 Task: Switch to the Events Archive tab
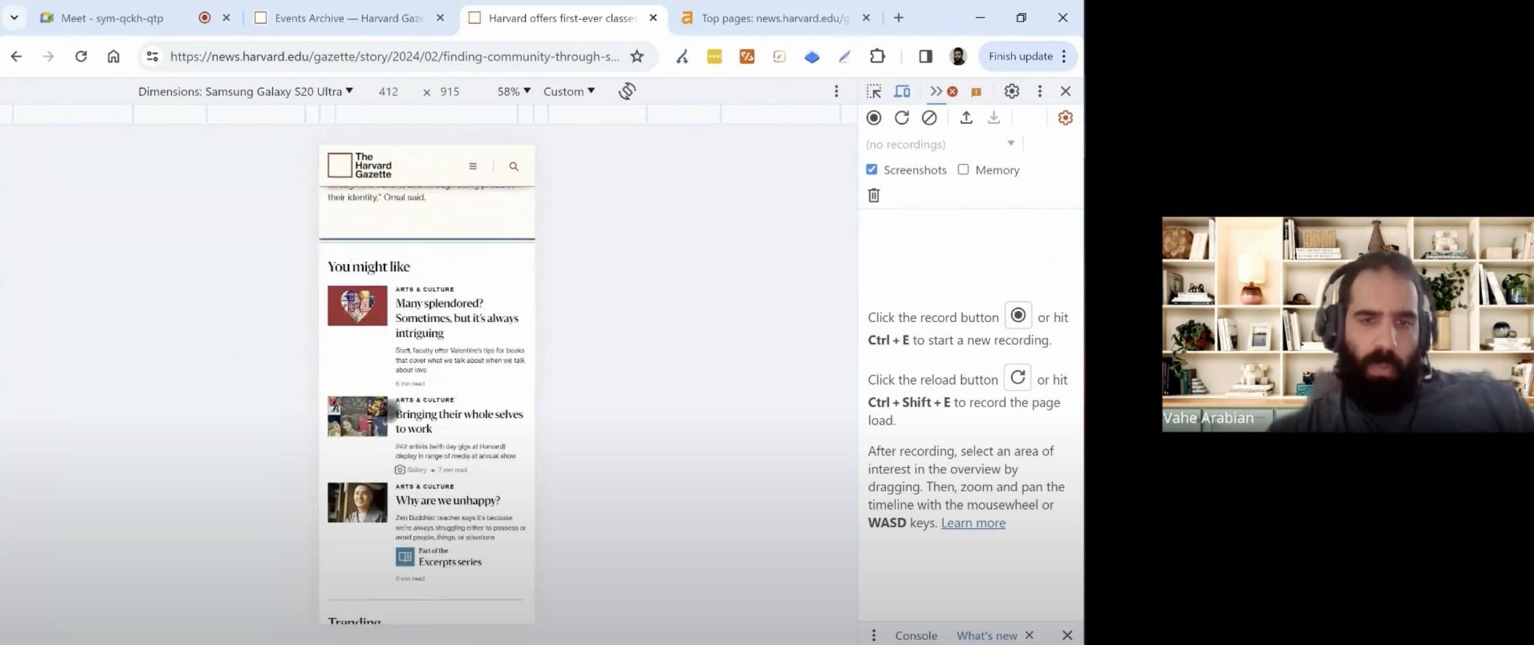(x=348, y=18)
